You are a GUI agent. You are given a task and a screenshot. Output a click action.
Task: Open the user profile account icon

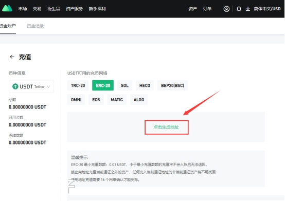click(x=226, y=9)
